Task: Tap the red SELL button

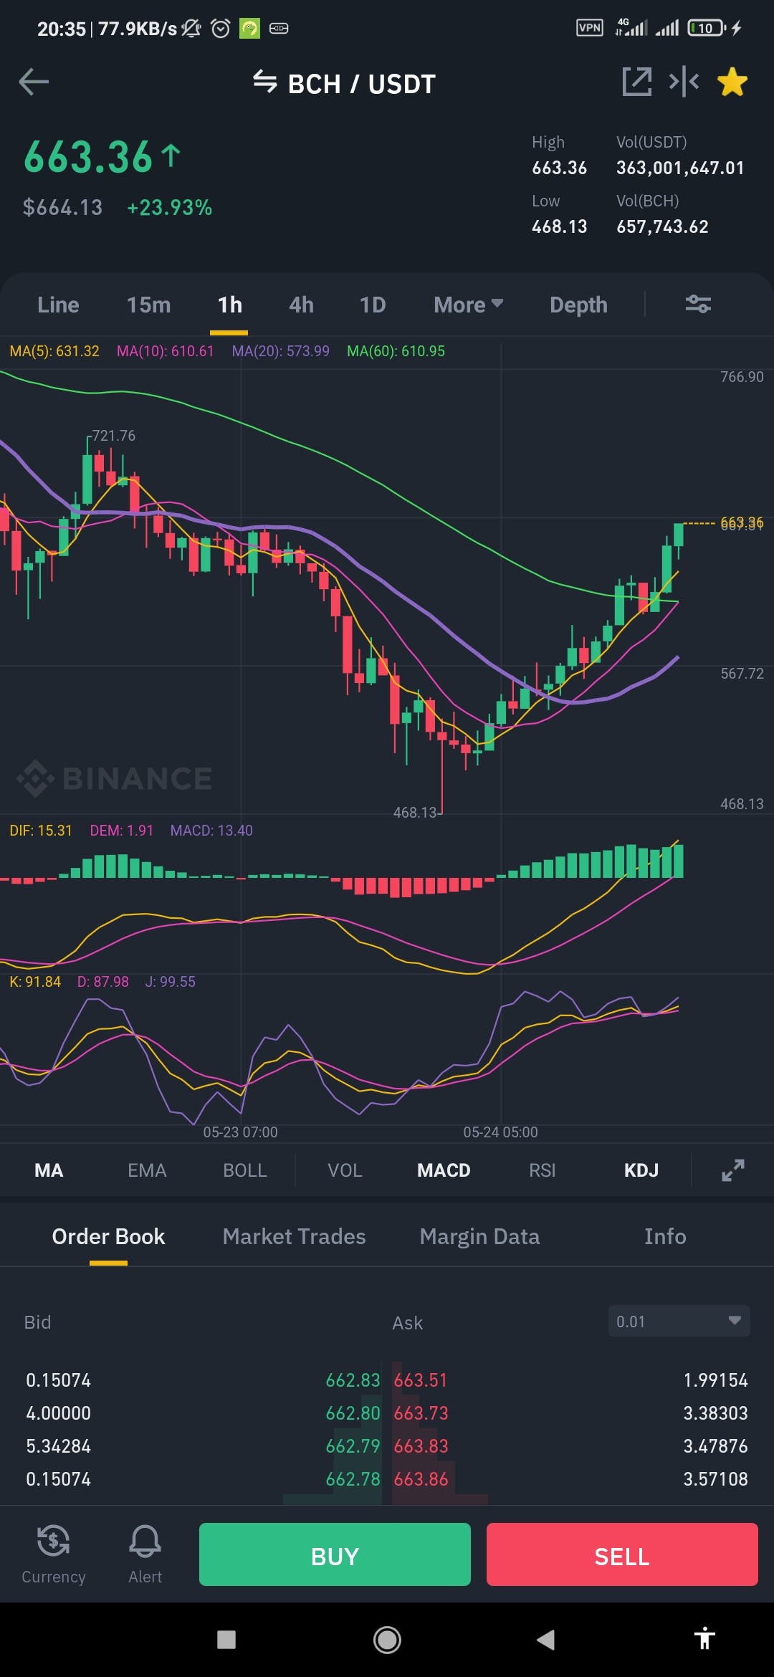Action: (622, 1554)
